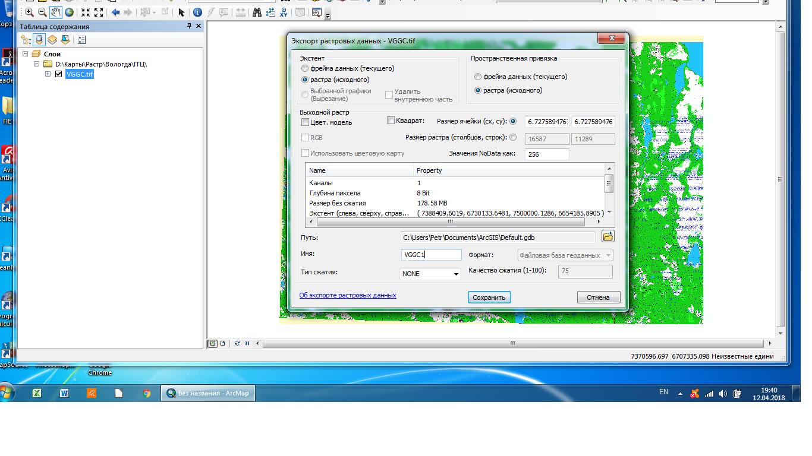Select the 'Размер растра' radio button

pos(514,138)
